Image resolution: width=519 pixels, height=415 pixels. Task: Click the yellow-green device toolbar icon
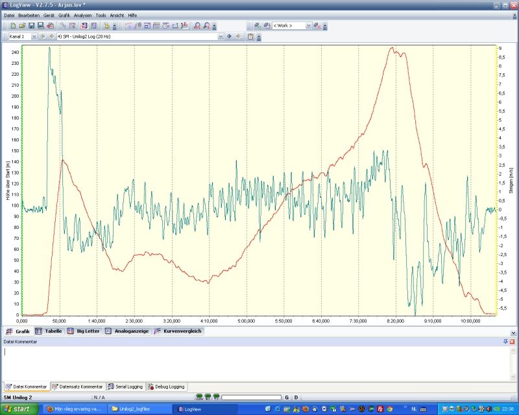click(106, 26)
